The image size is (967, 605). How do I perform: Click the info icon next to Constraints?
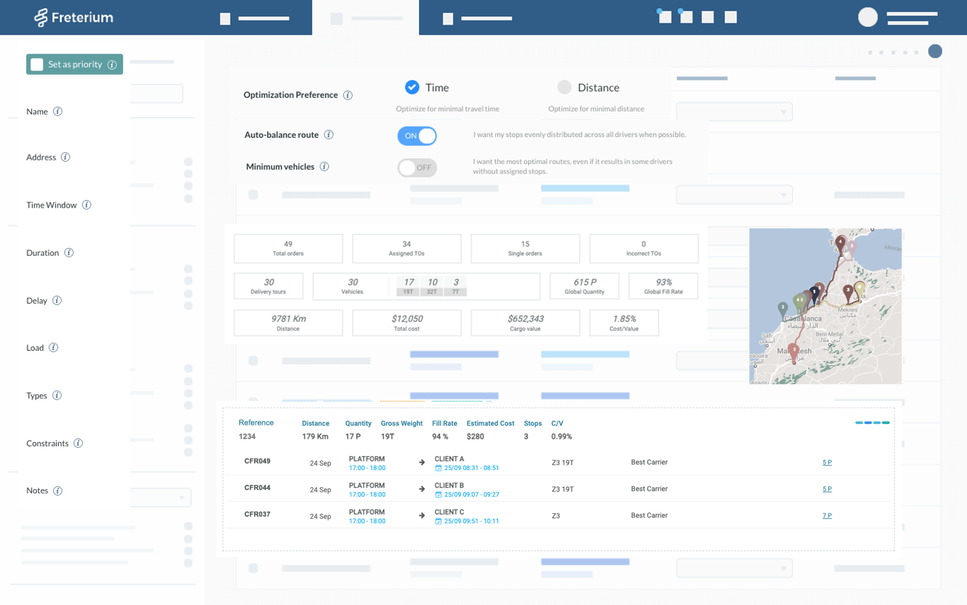click(78, 443)
